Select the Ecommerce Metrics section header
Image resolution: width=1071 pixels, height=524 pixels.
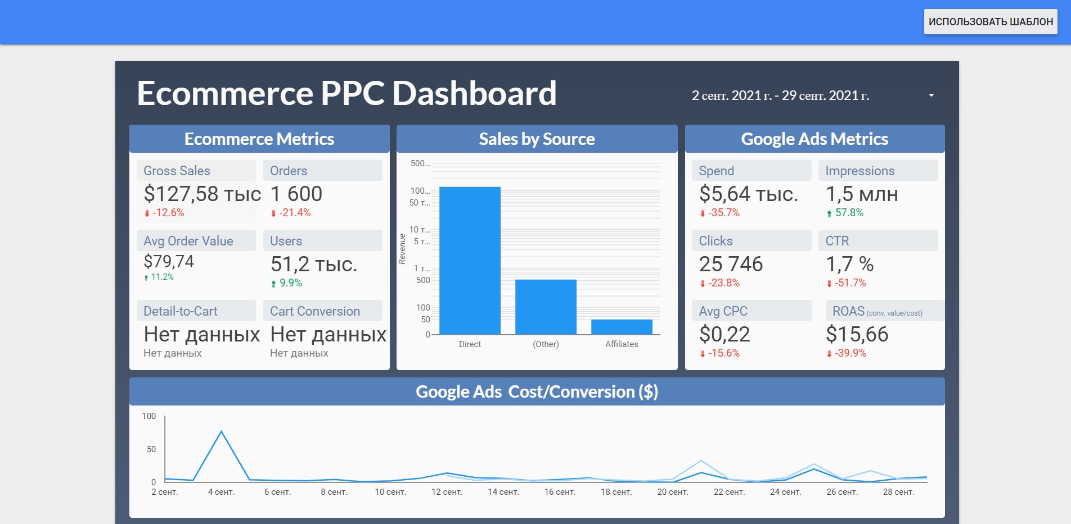(259, 139)
